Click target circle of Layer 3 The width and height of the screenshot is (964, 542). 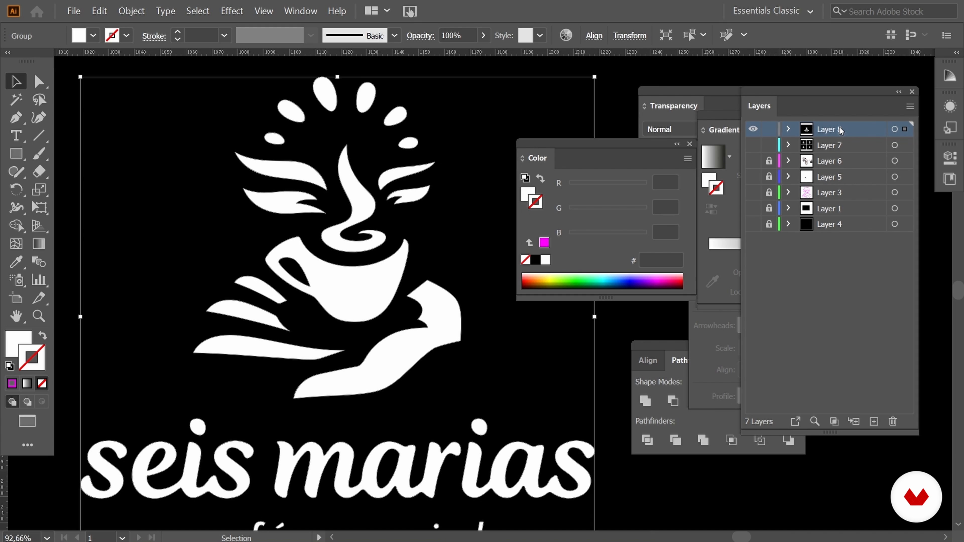[x=894, y=192]
